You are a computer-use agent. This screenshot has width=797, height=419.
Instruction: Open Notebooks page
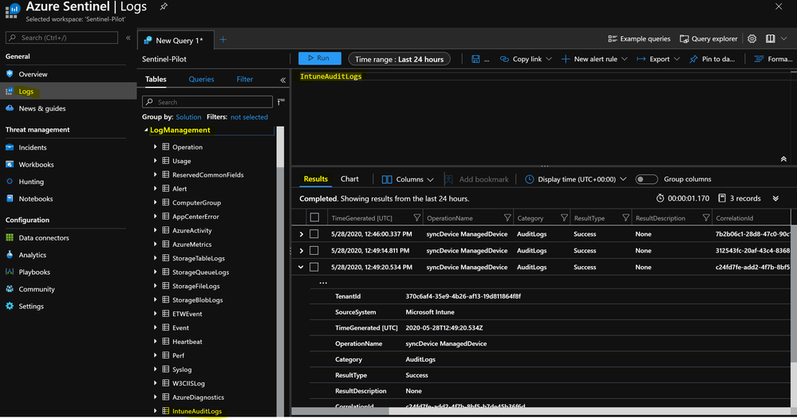click(x=36, y=199)
